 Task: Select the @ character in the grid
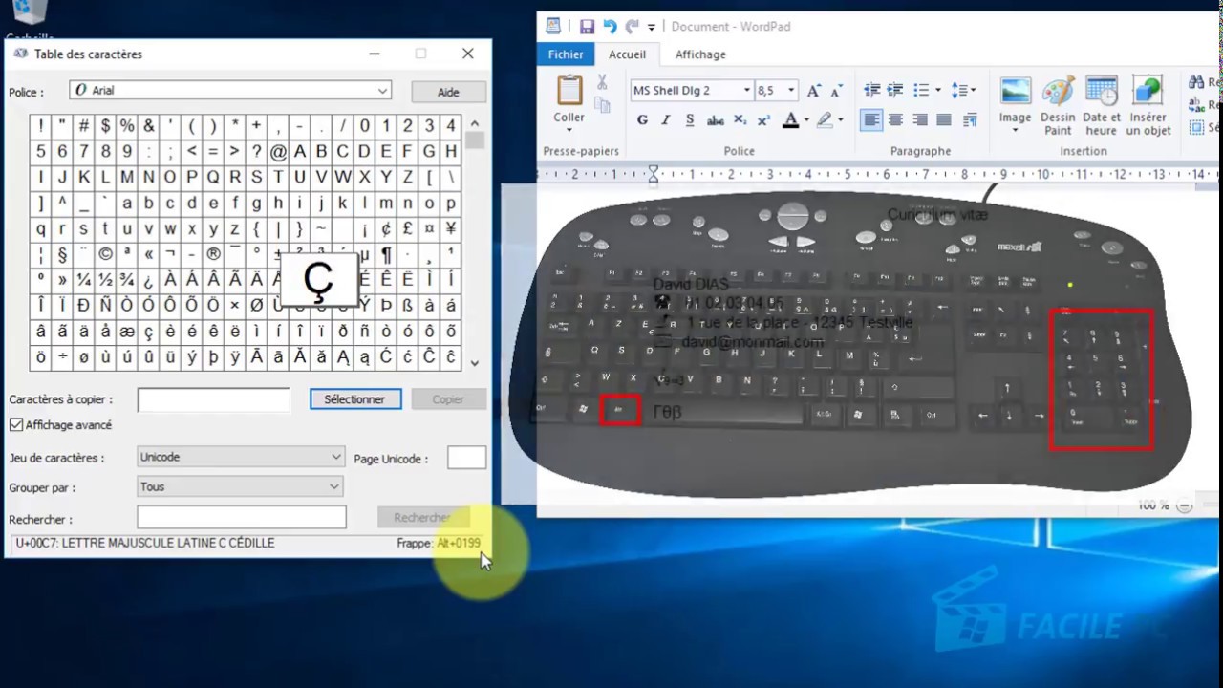click(278, 152)
